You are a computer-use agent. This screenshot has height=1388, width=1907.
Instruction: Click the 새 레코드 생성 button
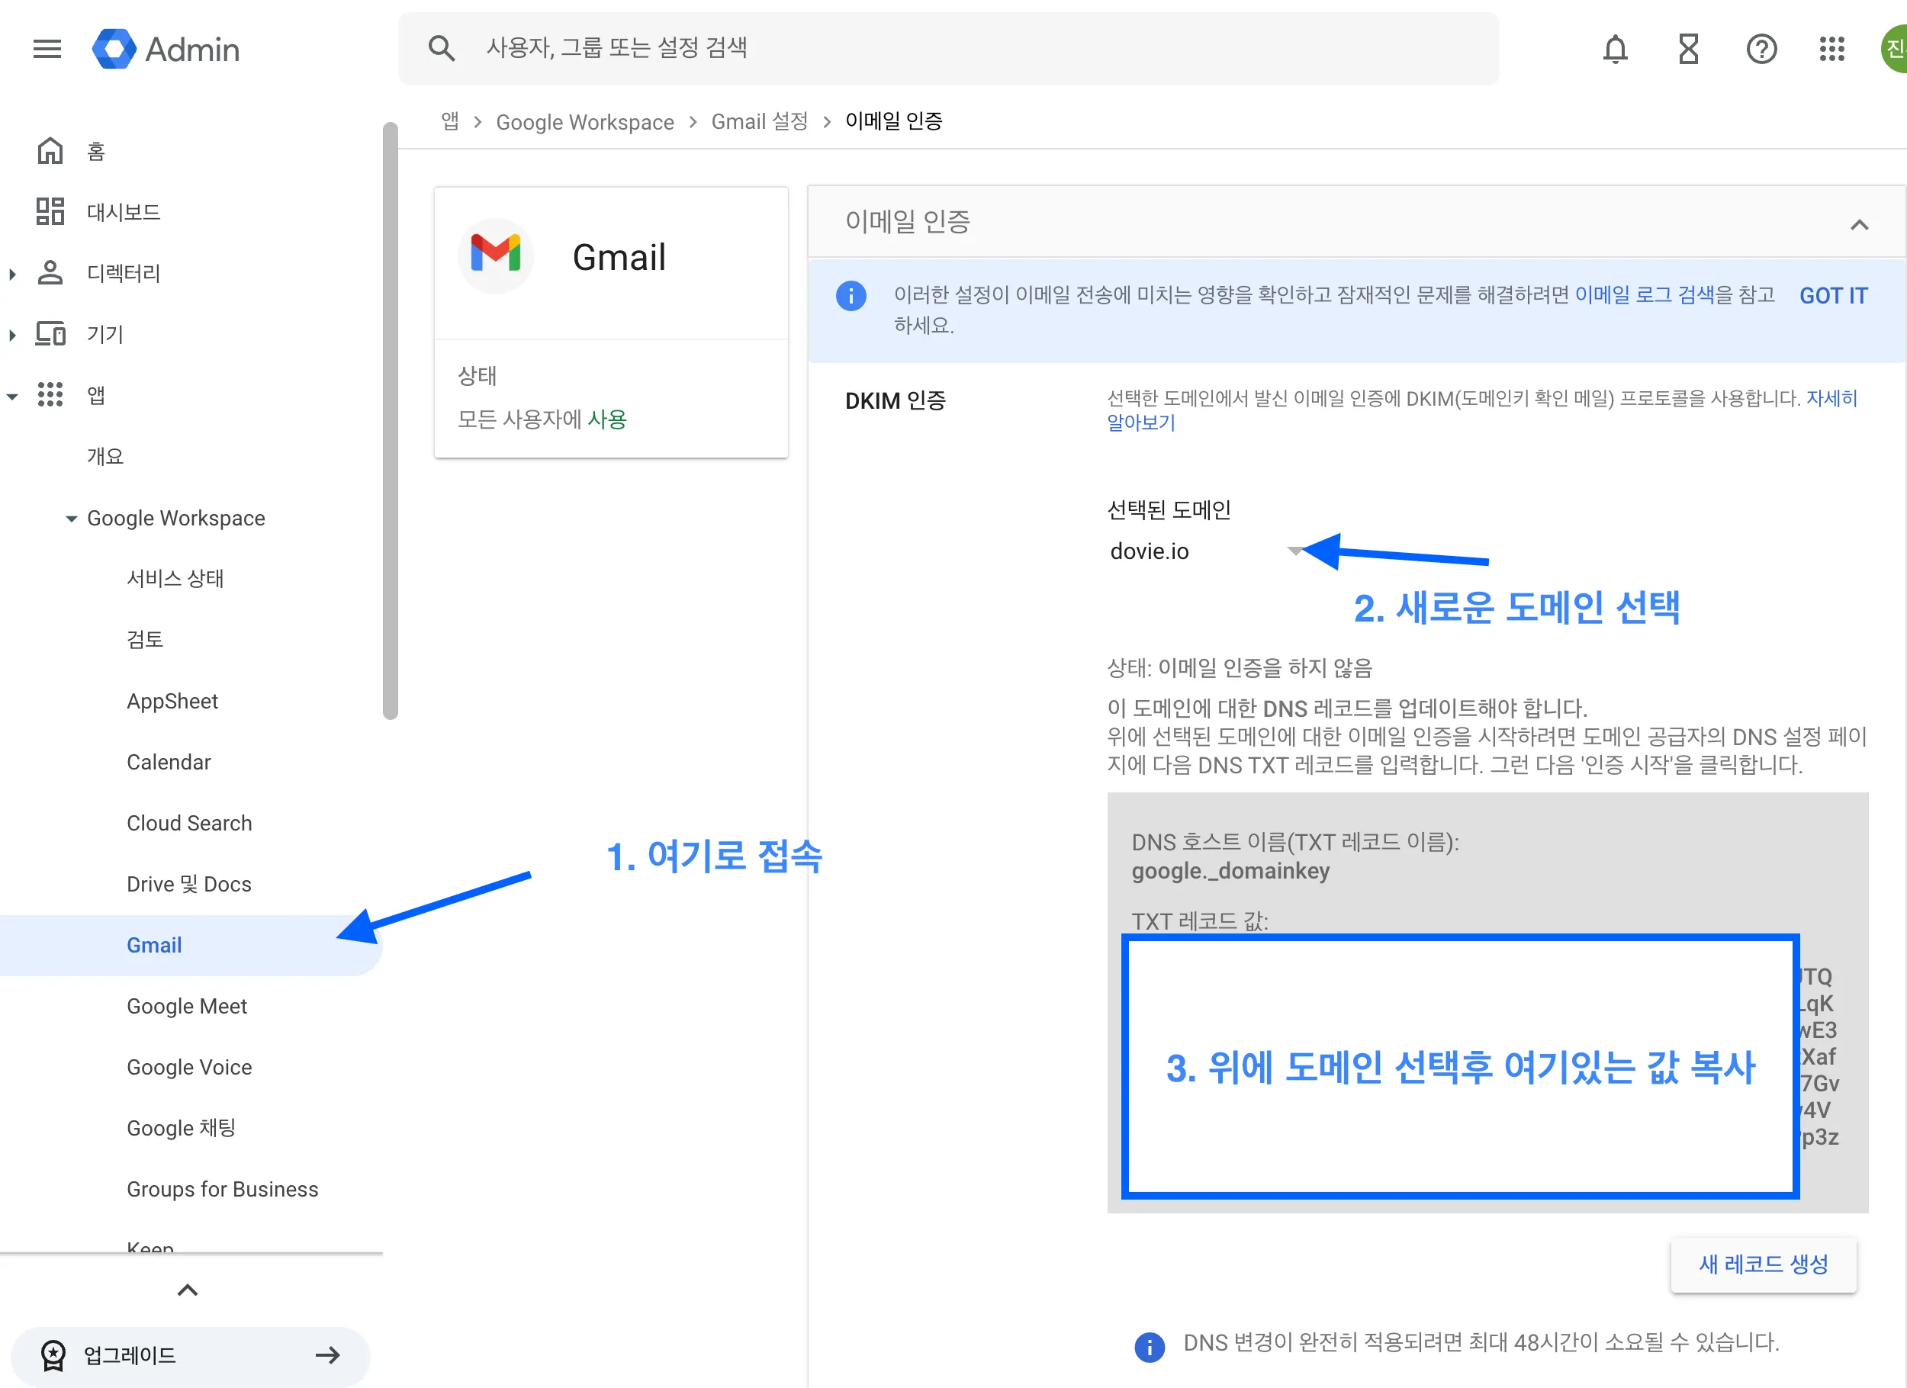(x=1764, y=1264)
